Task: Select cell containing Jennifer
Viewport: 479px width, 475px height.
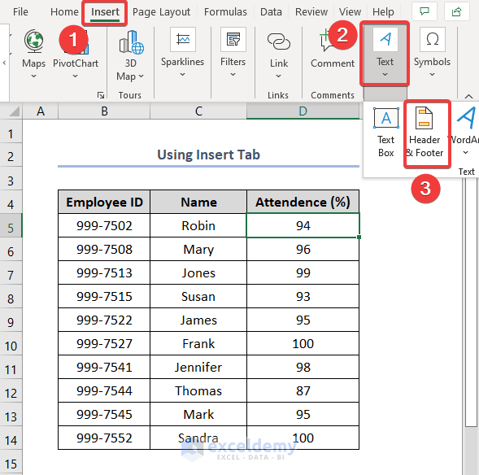Action: [x=198, y=367]
